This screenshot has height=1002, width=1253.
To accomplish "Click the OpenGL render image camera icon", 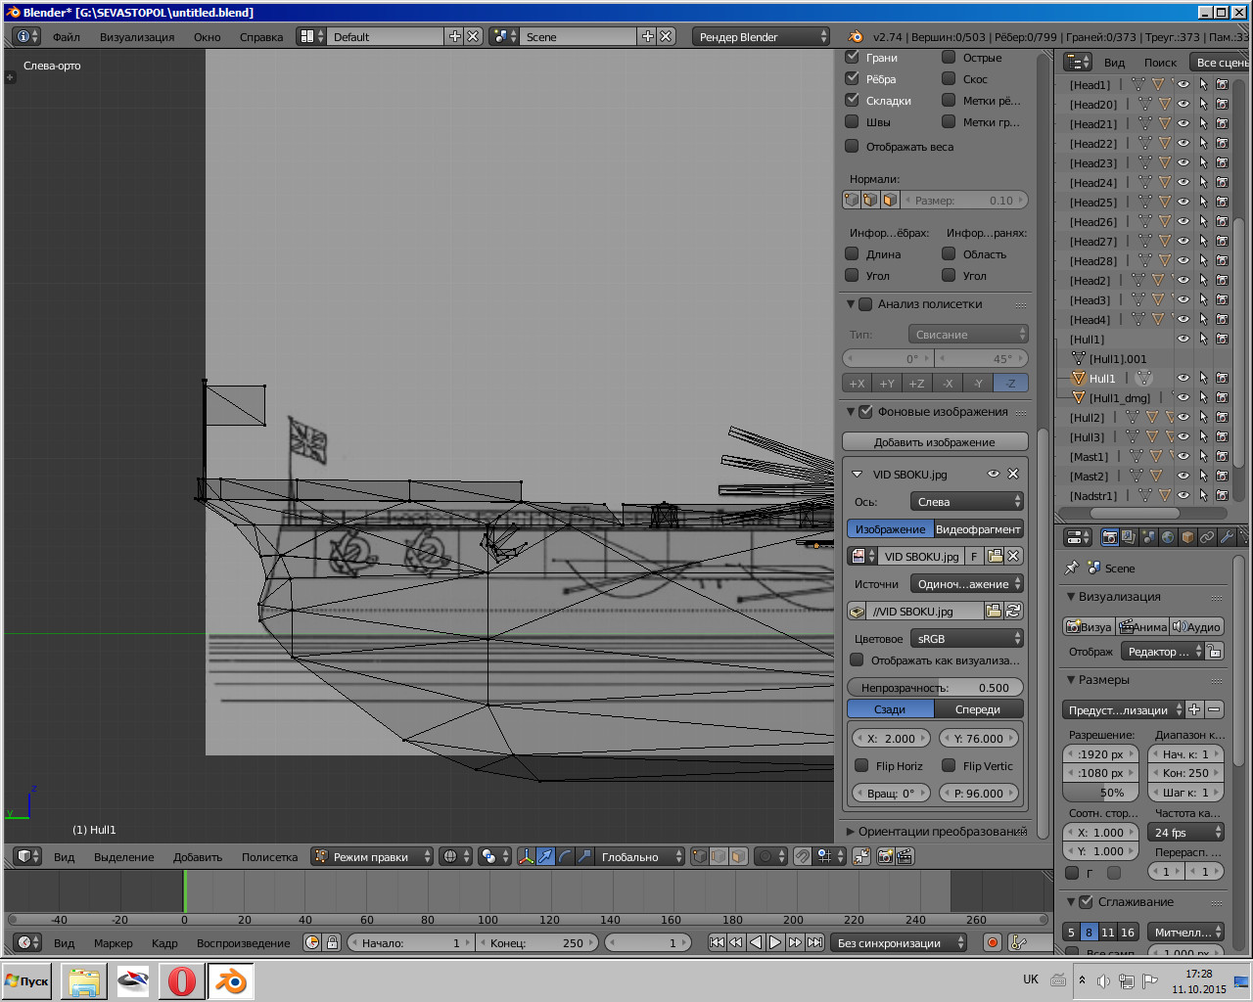I will click(x=885, y=856).
